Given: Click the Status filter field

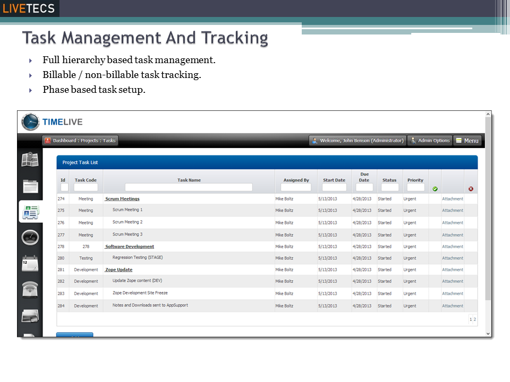Looking at the screenshot, I should click(x=389, y=187).
